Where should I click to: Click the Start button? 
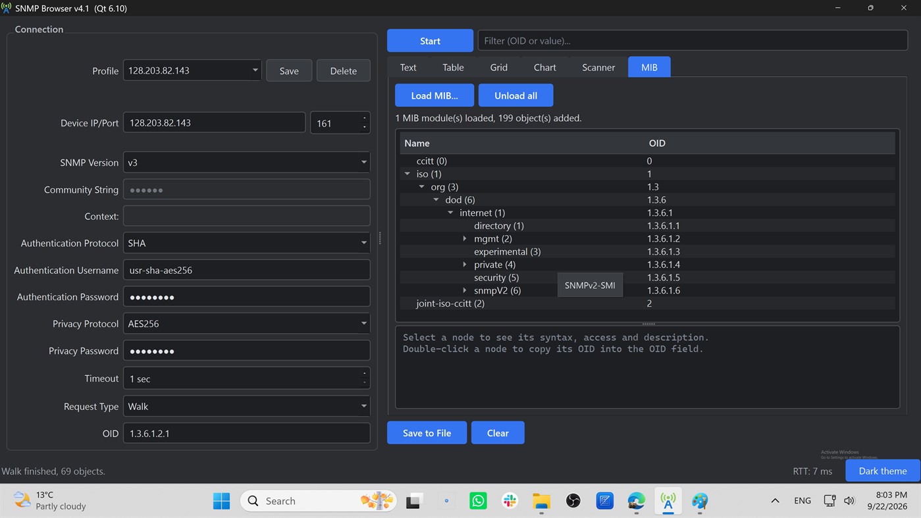pyautogui.click(x=430, y=41)
